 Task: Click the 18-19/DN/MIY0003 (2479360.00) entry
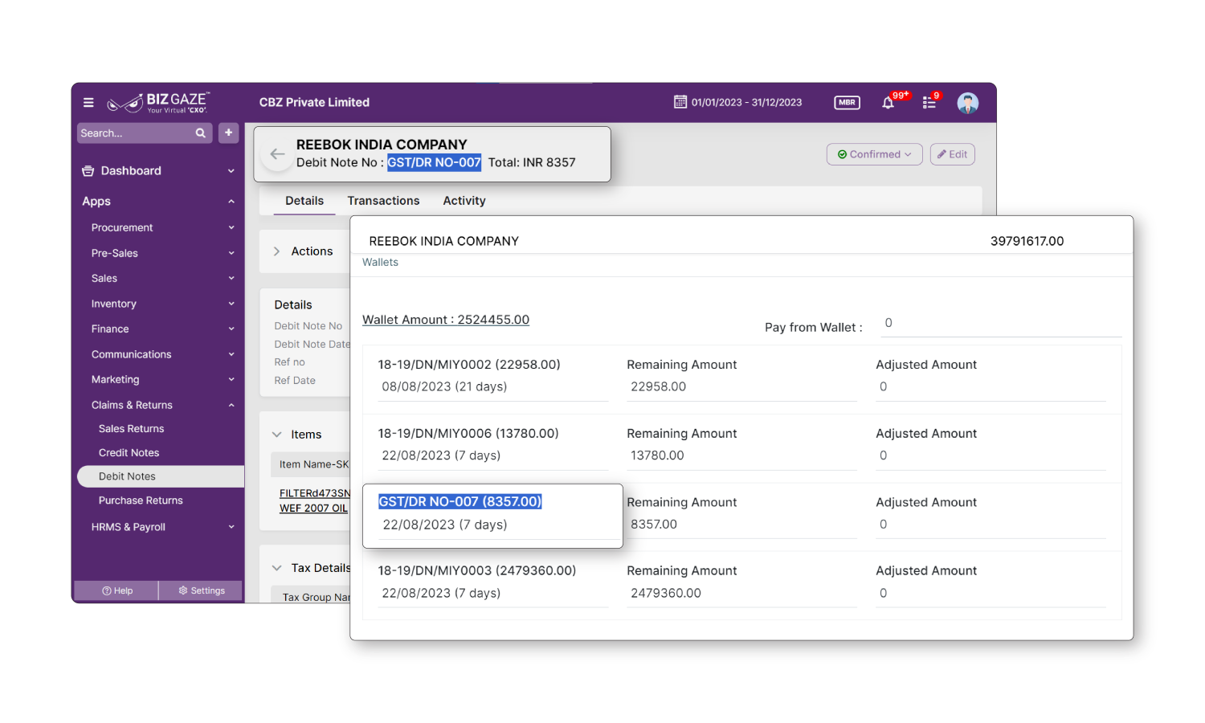tap(477, 571)
